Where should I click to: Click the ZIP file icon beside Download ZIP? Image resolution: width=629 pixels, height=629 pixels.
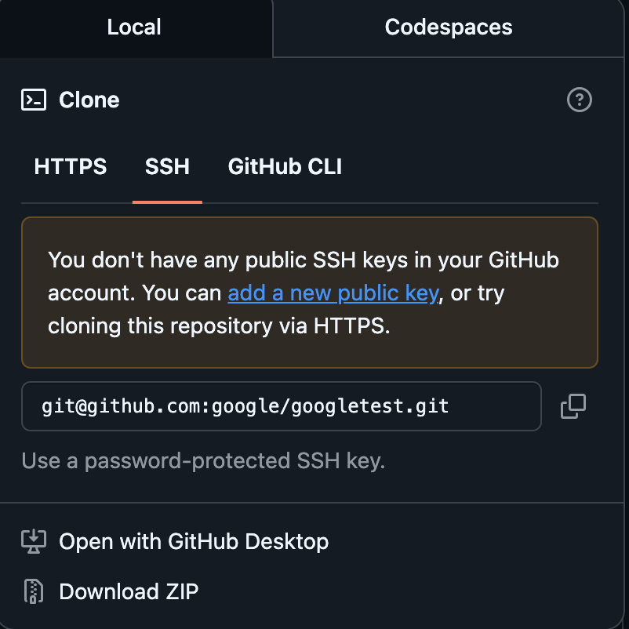tap(33, 591)
